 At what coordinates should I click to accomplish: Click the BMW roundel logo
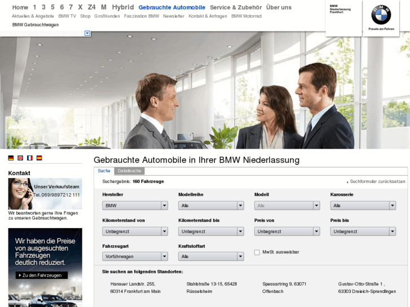pos(381,15)
